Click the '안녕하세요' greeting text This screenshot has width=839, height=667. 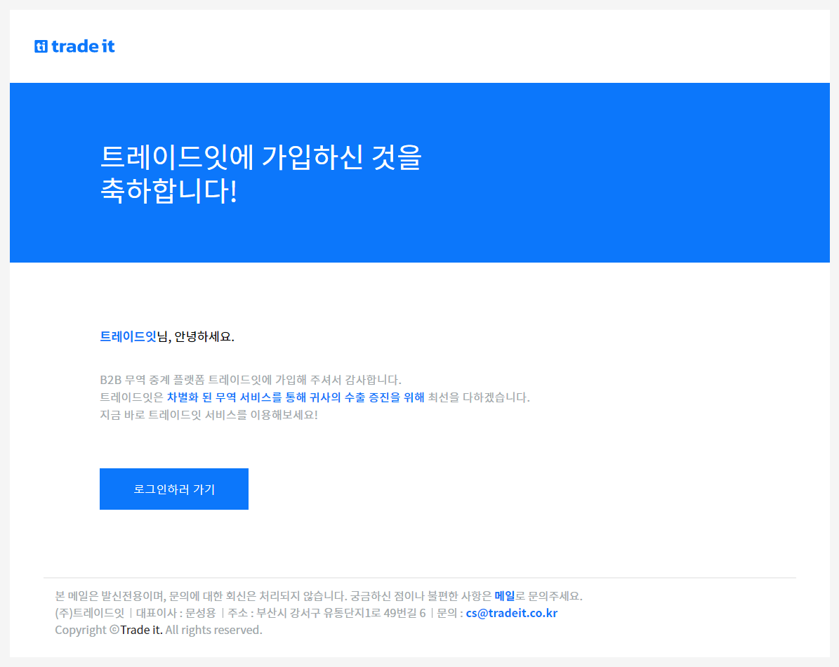tap(203, 336)
